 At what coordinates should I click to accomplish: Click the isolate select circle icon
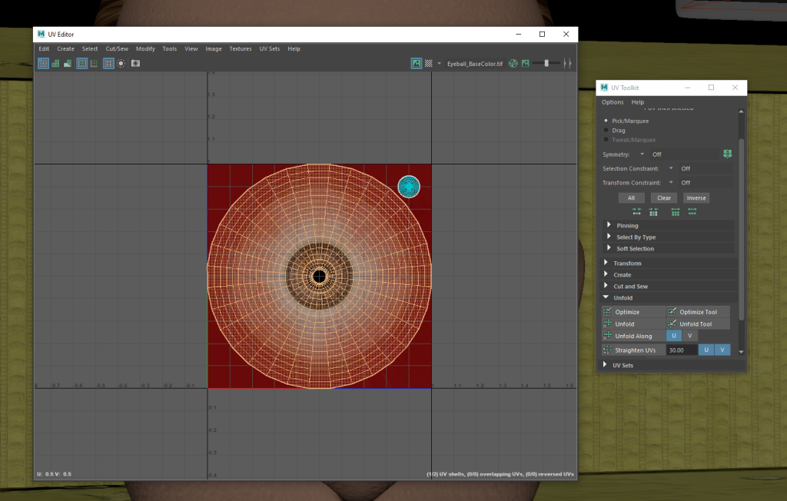(121, 63)
